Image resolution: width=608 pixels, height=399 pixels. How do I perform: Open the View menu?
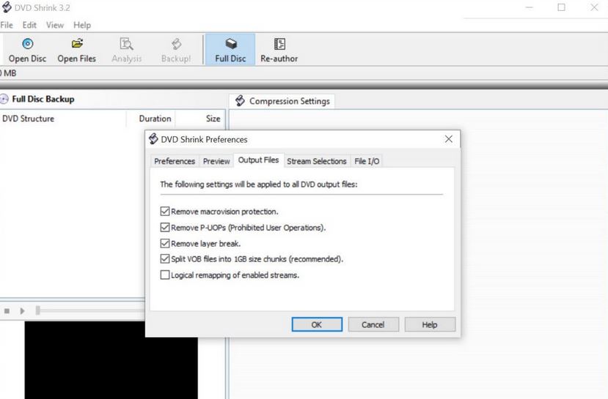click(55, 25)
